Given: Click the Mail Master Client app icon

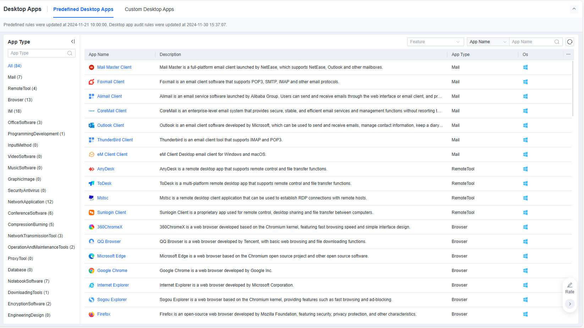Looking at the screenshot, I should (x=92, y=67).
